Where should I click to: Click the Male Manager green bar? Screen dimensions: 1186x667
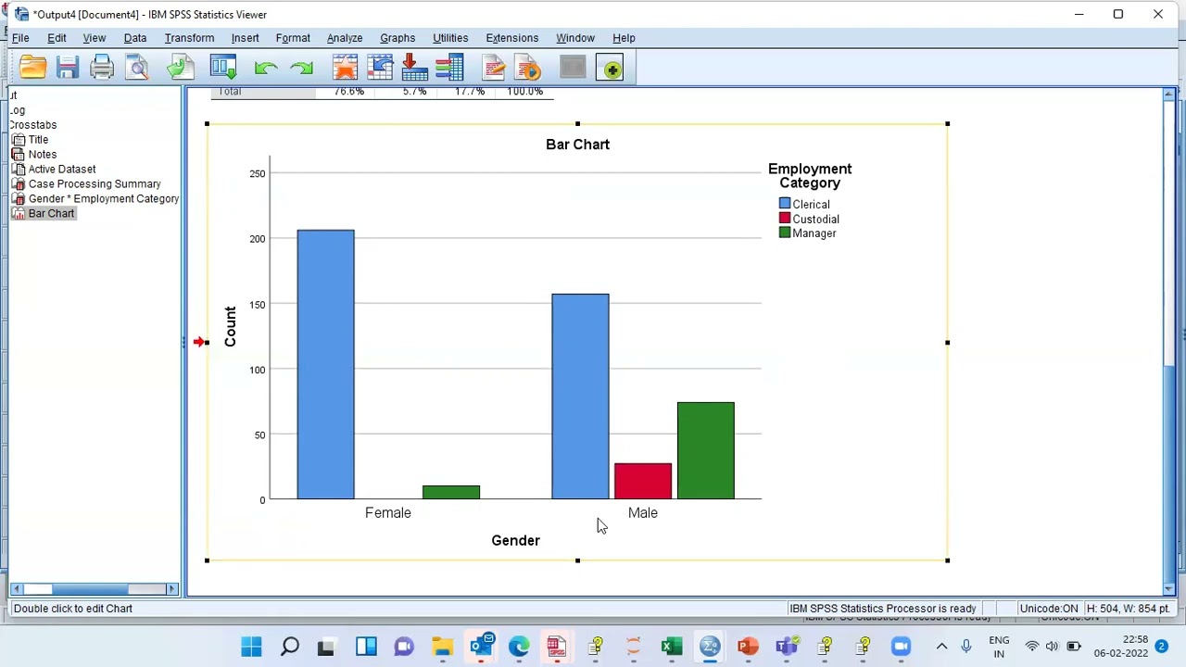tap(706, 450)
